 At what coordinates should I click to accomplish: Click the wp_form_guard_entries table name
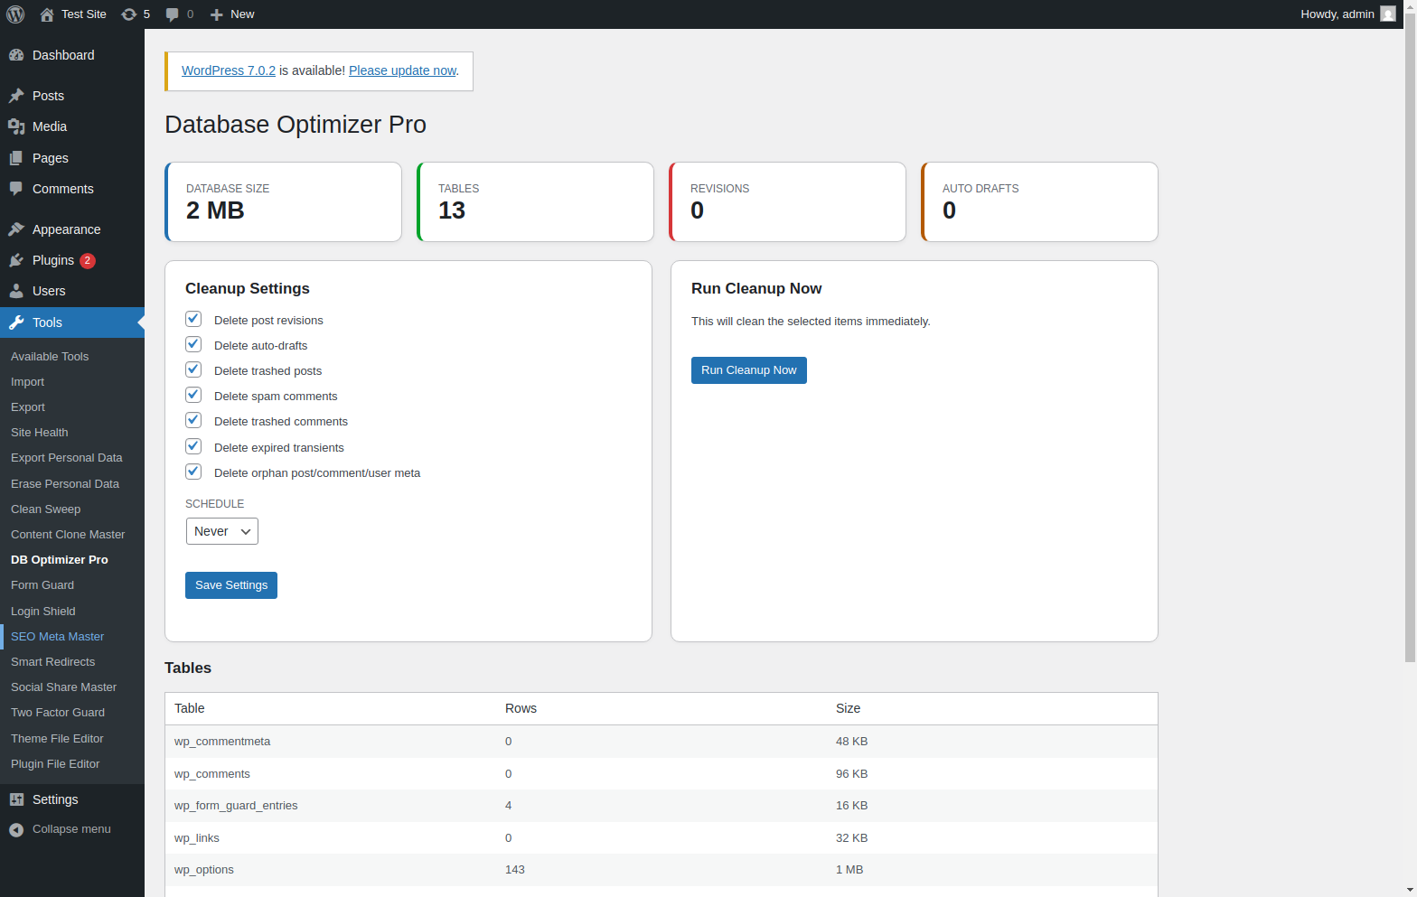pyautogui.click(x=236, y=806)
